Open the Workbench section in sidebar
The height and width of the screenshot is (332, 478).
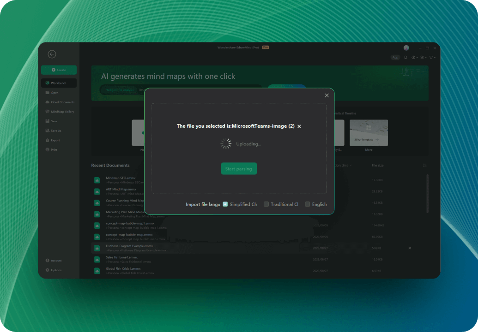59,83
